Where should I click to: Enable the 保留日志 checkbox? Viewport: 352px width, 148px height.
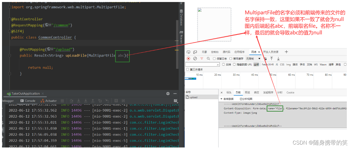coord(214,59)
